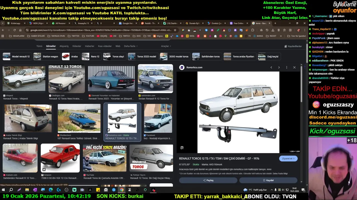Open Kaydedilenler saved items link
The image size is (357, 200).
pos(293,46)
